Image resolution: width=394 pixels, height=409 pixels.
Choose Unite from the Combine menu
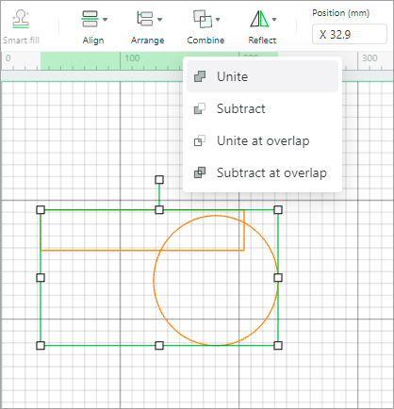coord(262,76)
